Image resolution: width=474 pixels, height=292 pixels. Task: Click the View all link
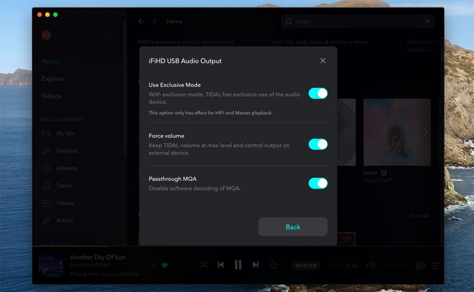419,216
